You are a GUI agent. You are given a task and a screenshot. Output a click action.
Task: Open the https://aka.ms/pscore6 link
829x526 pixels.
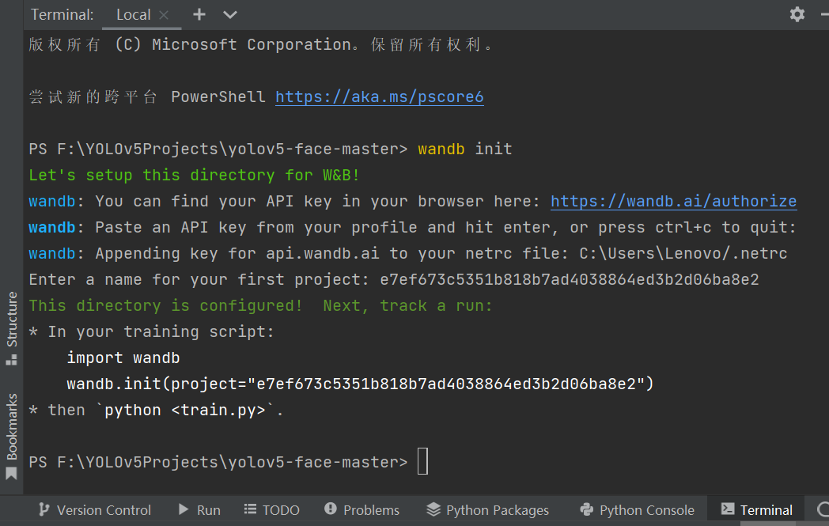(x=379, y=96)
